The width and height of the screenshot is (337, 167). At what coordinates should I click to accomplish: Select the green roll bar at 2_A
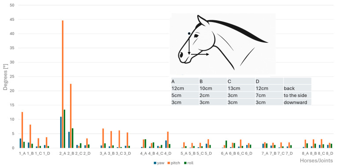click(x=64, y=129)
